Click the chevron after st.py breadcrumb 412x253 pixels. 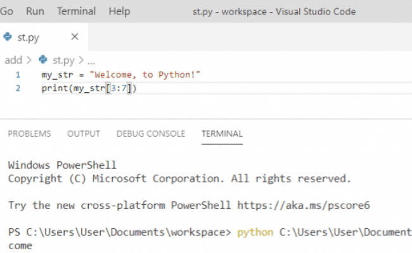tap(81, 60)
